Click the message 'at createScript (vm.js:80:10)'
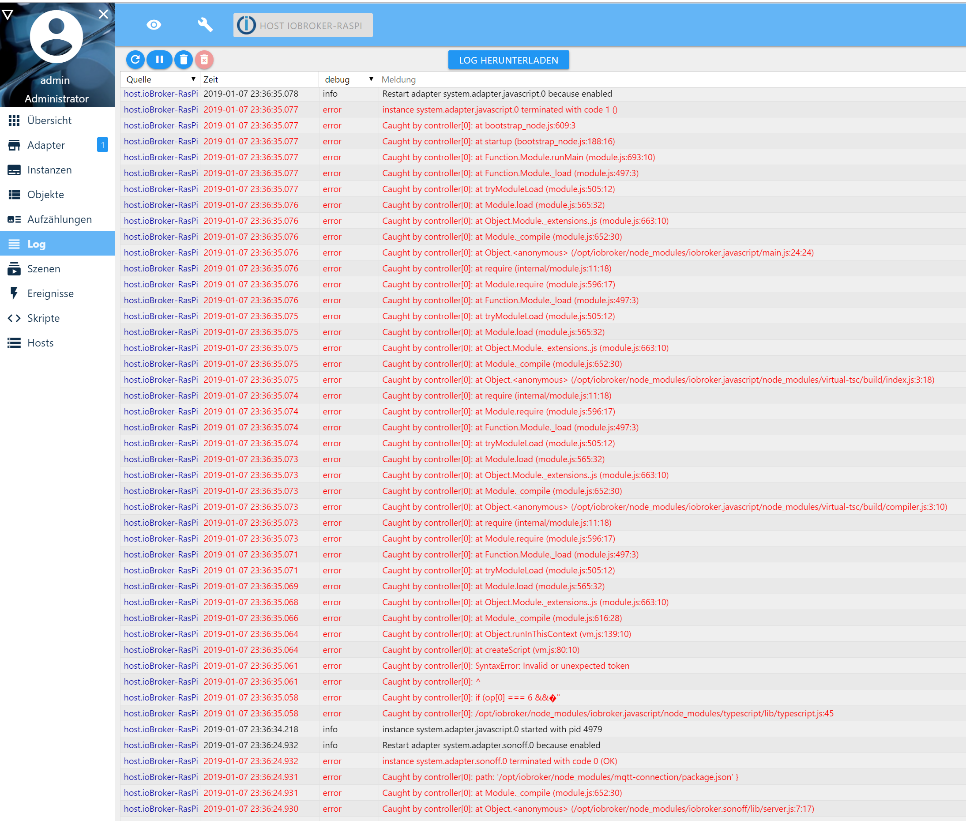 (x=481, y=650)
